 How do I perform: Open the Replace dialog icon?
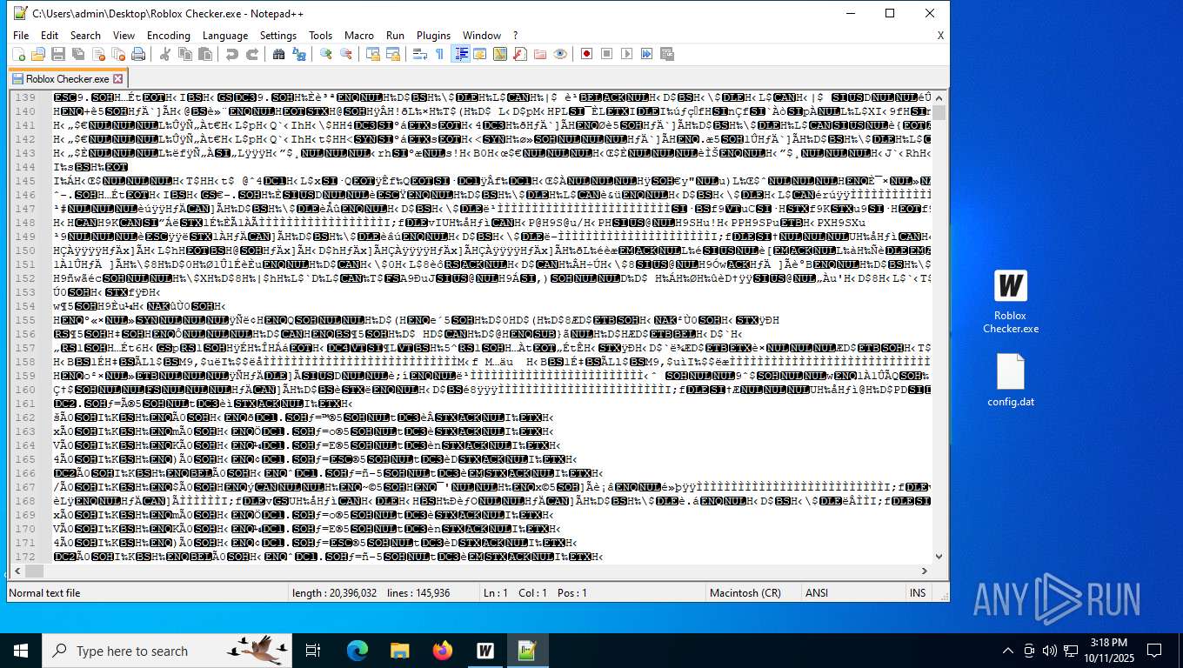pyautogui.click(x=299, y=54)
